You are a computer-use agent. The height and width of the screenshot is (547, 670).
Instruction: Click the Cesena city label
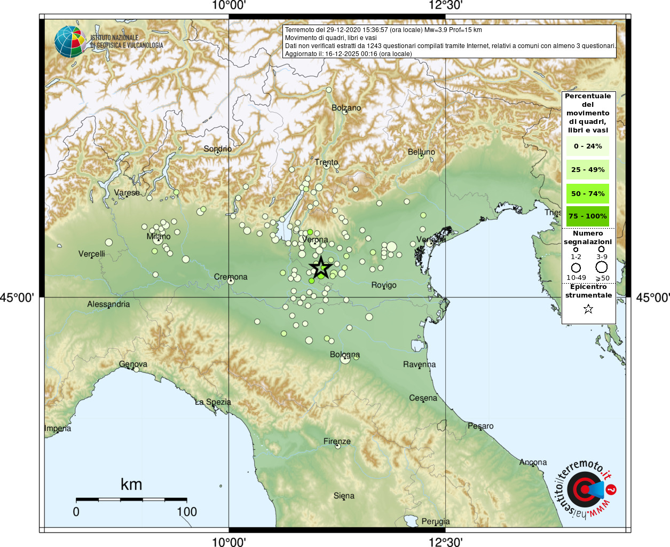[423, 398]
